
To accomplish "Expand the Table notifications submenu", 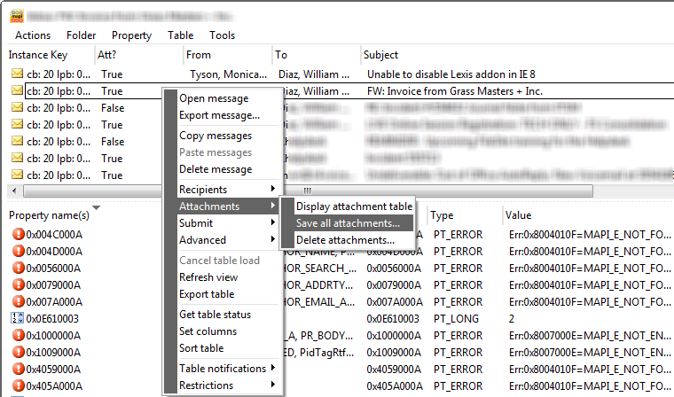I will click(x=227, y=369).
